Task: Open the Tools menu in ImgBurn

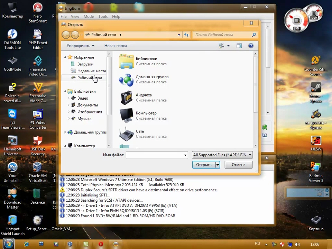Action: (103, 17)
